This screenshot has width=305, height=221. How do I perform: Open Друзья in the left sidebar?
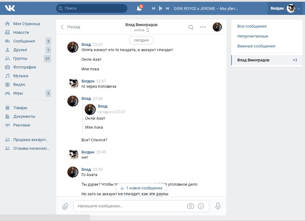pyautogui.click(x=20, y=50)
